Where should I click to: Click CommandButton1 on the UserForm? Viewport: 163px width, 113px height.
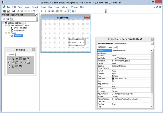(x=77, y=42)
